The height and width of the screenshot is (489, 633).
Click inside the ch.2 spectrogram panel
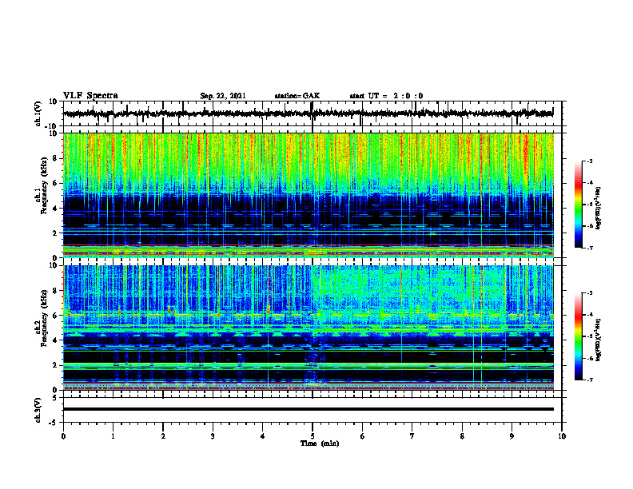tap(308, 328)
